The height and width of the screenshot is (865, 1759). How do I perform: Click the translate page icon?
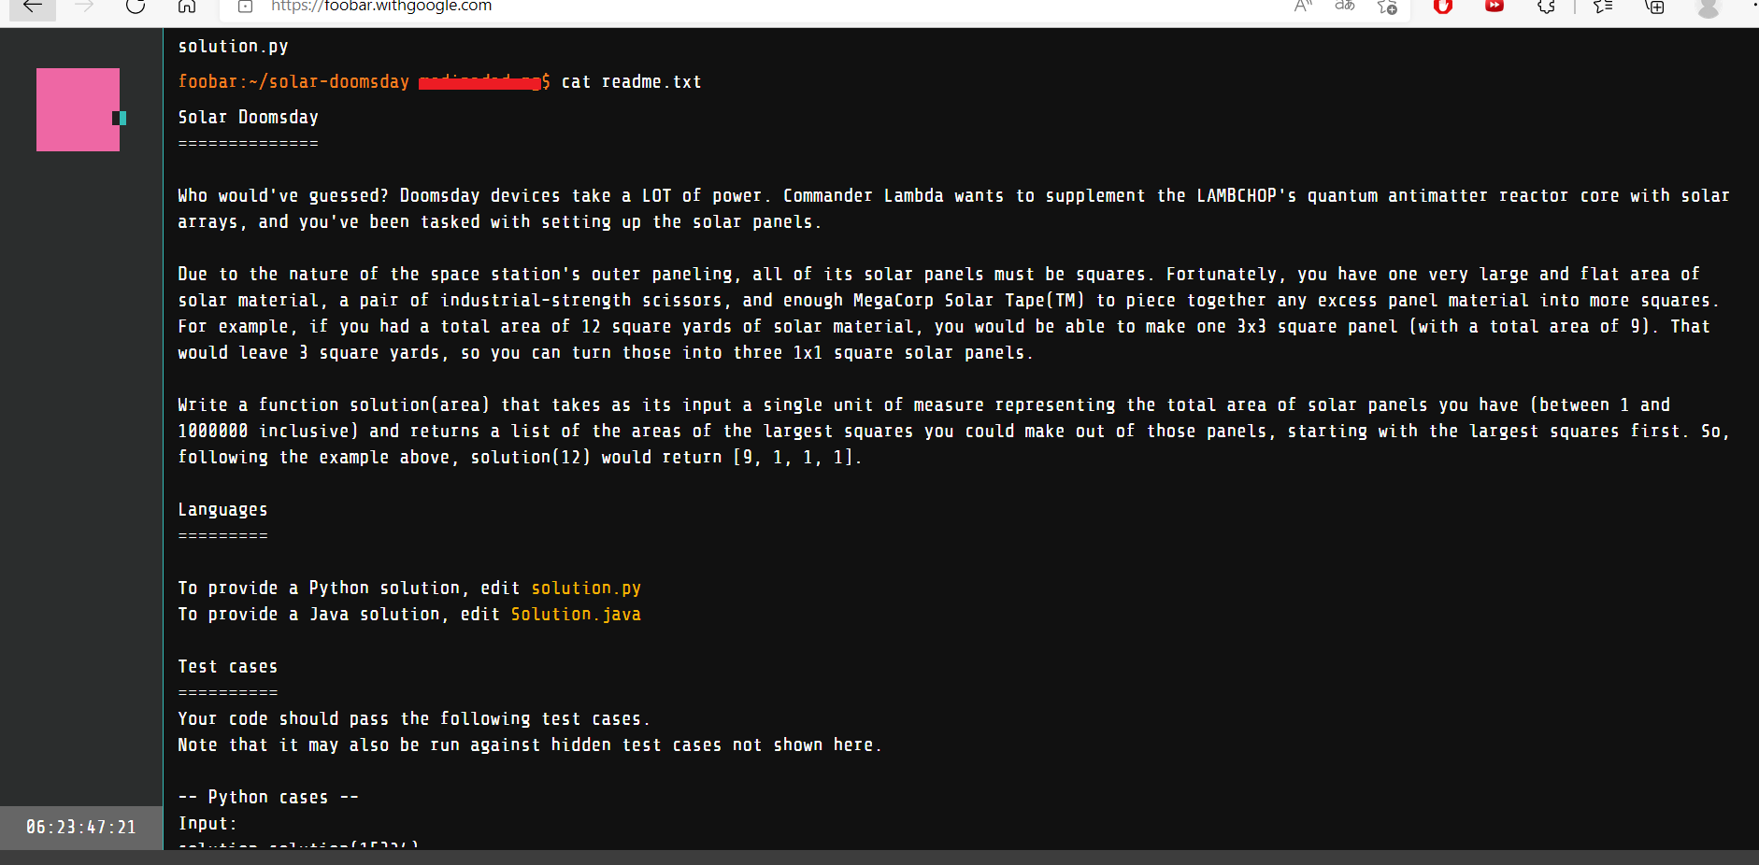(x=1345, y=7)
